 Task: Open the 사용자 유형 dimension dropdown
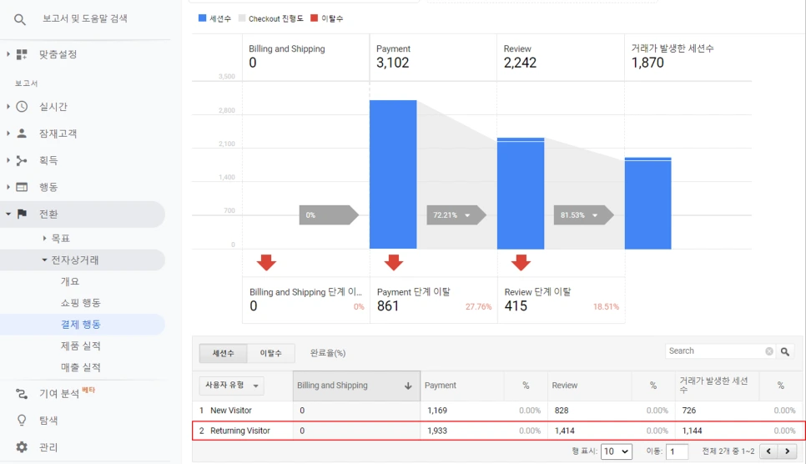231,386
